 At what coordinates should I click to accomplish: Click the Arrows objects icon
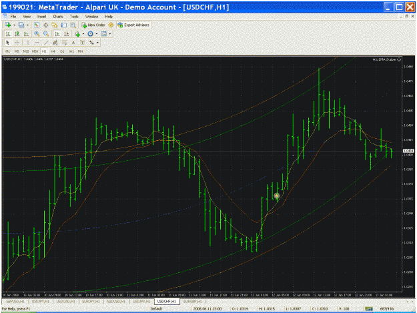click(x=91, y=43)
